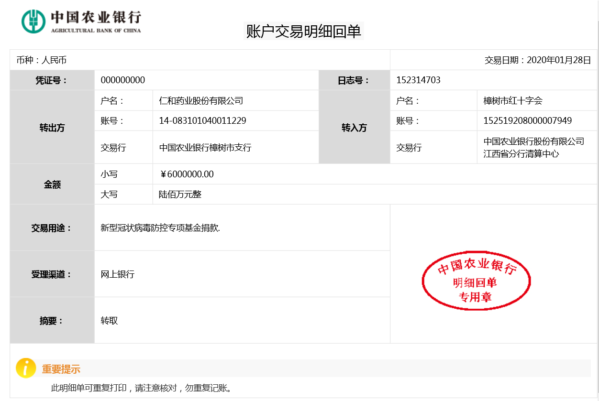
Task: Select the 凭证号 header cell
Action: click(51, 80)
